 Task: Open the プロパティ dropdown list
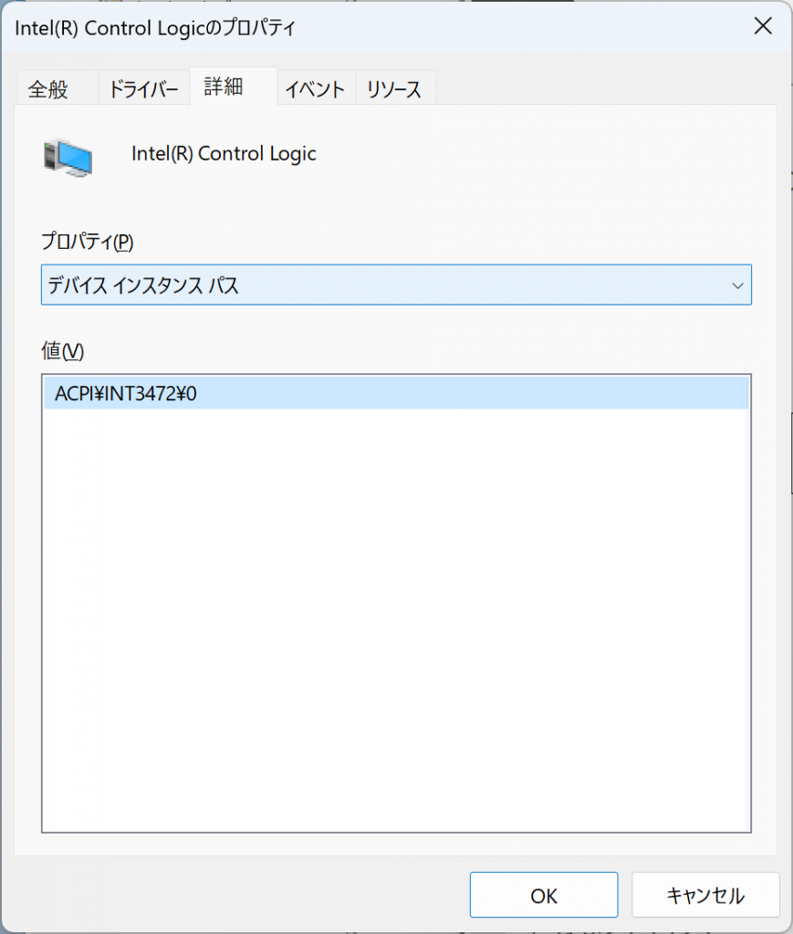pos(396,285)
